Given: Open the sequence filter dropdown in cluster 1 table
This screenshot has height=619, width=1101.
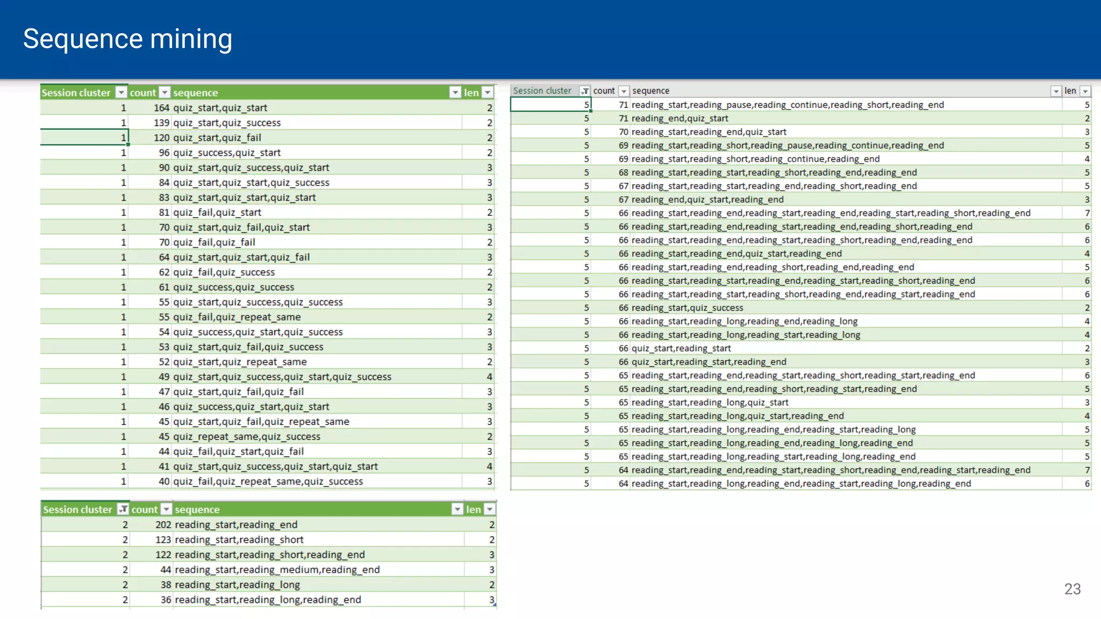Looking at the screenshot, I should coord(455,92).
